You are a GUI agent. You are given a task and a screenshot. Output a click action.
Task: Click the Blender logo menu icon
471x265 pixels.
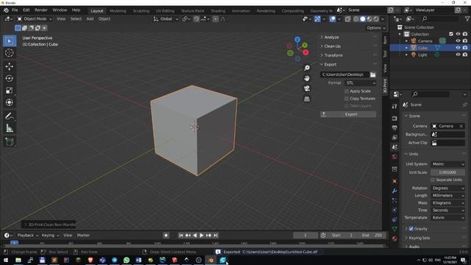point(6,10)
